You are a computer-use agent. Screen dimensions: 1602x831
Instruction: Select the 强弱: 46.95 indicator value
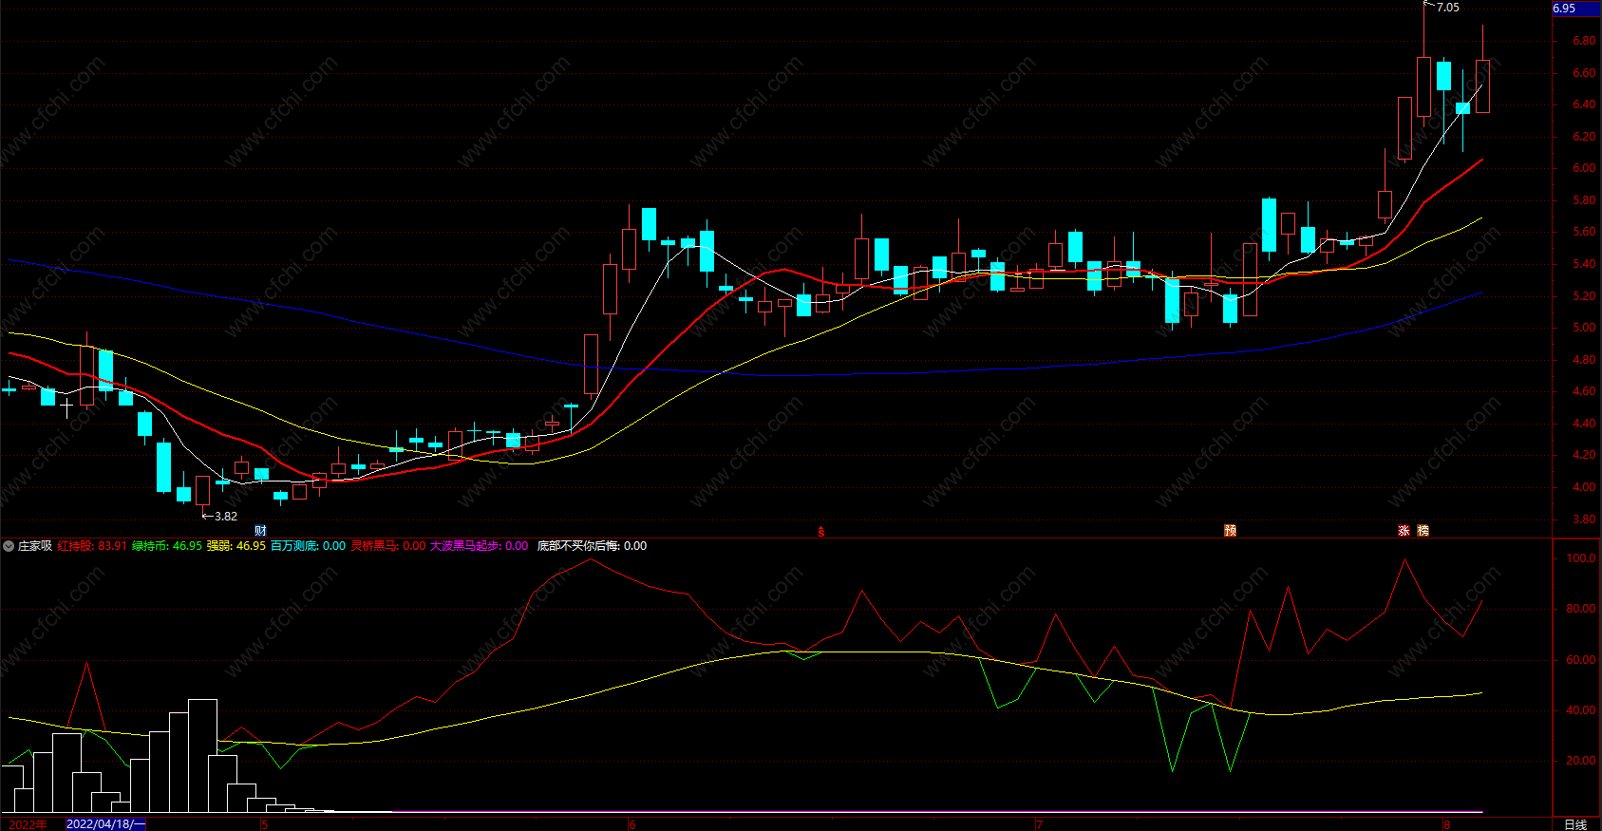click(x=236, y=546)
